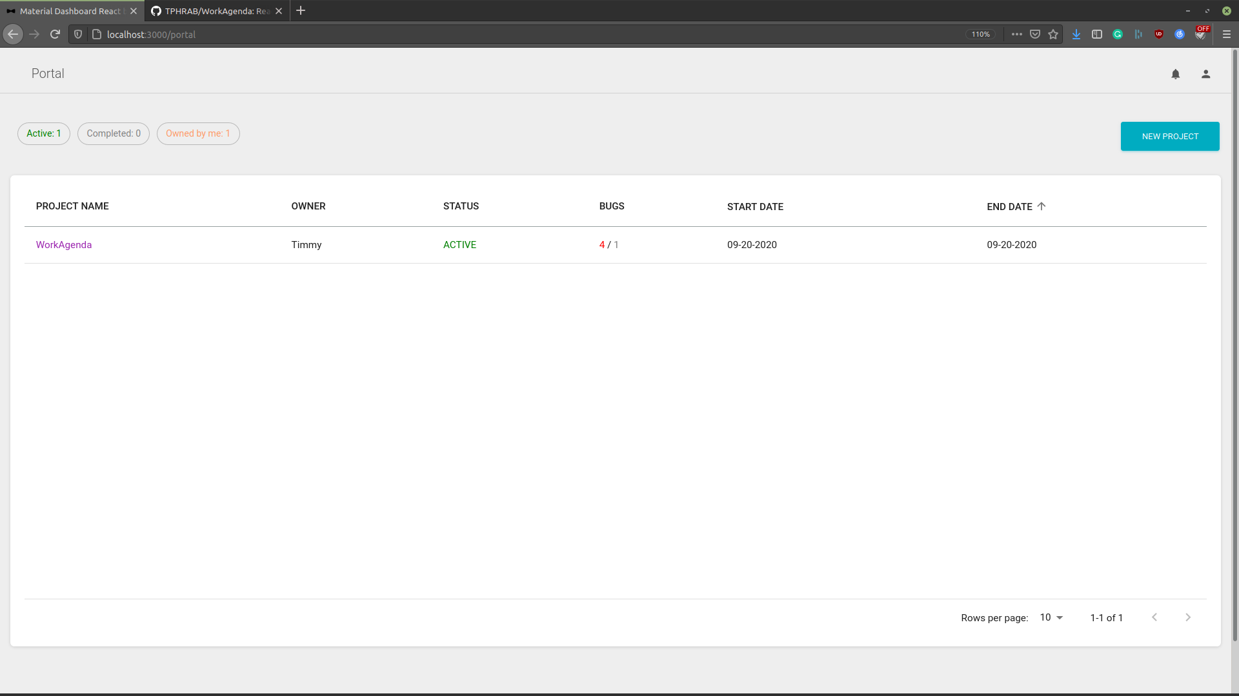The width and height of the screenshot is (1239, 696).
Task: Open the tracking protection shield icon
Action: (x=78, y=34)
